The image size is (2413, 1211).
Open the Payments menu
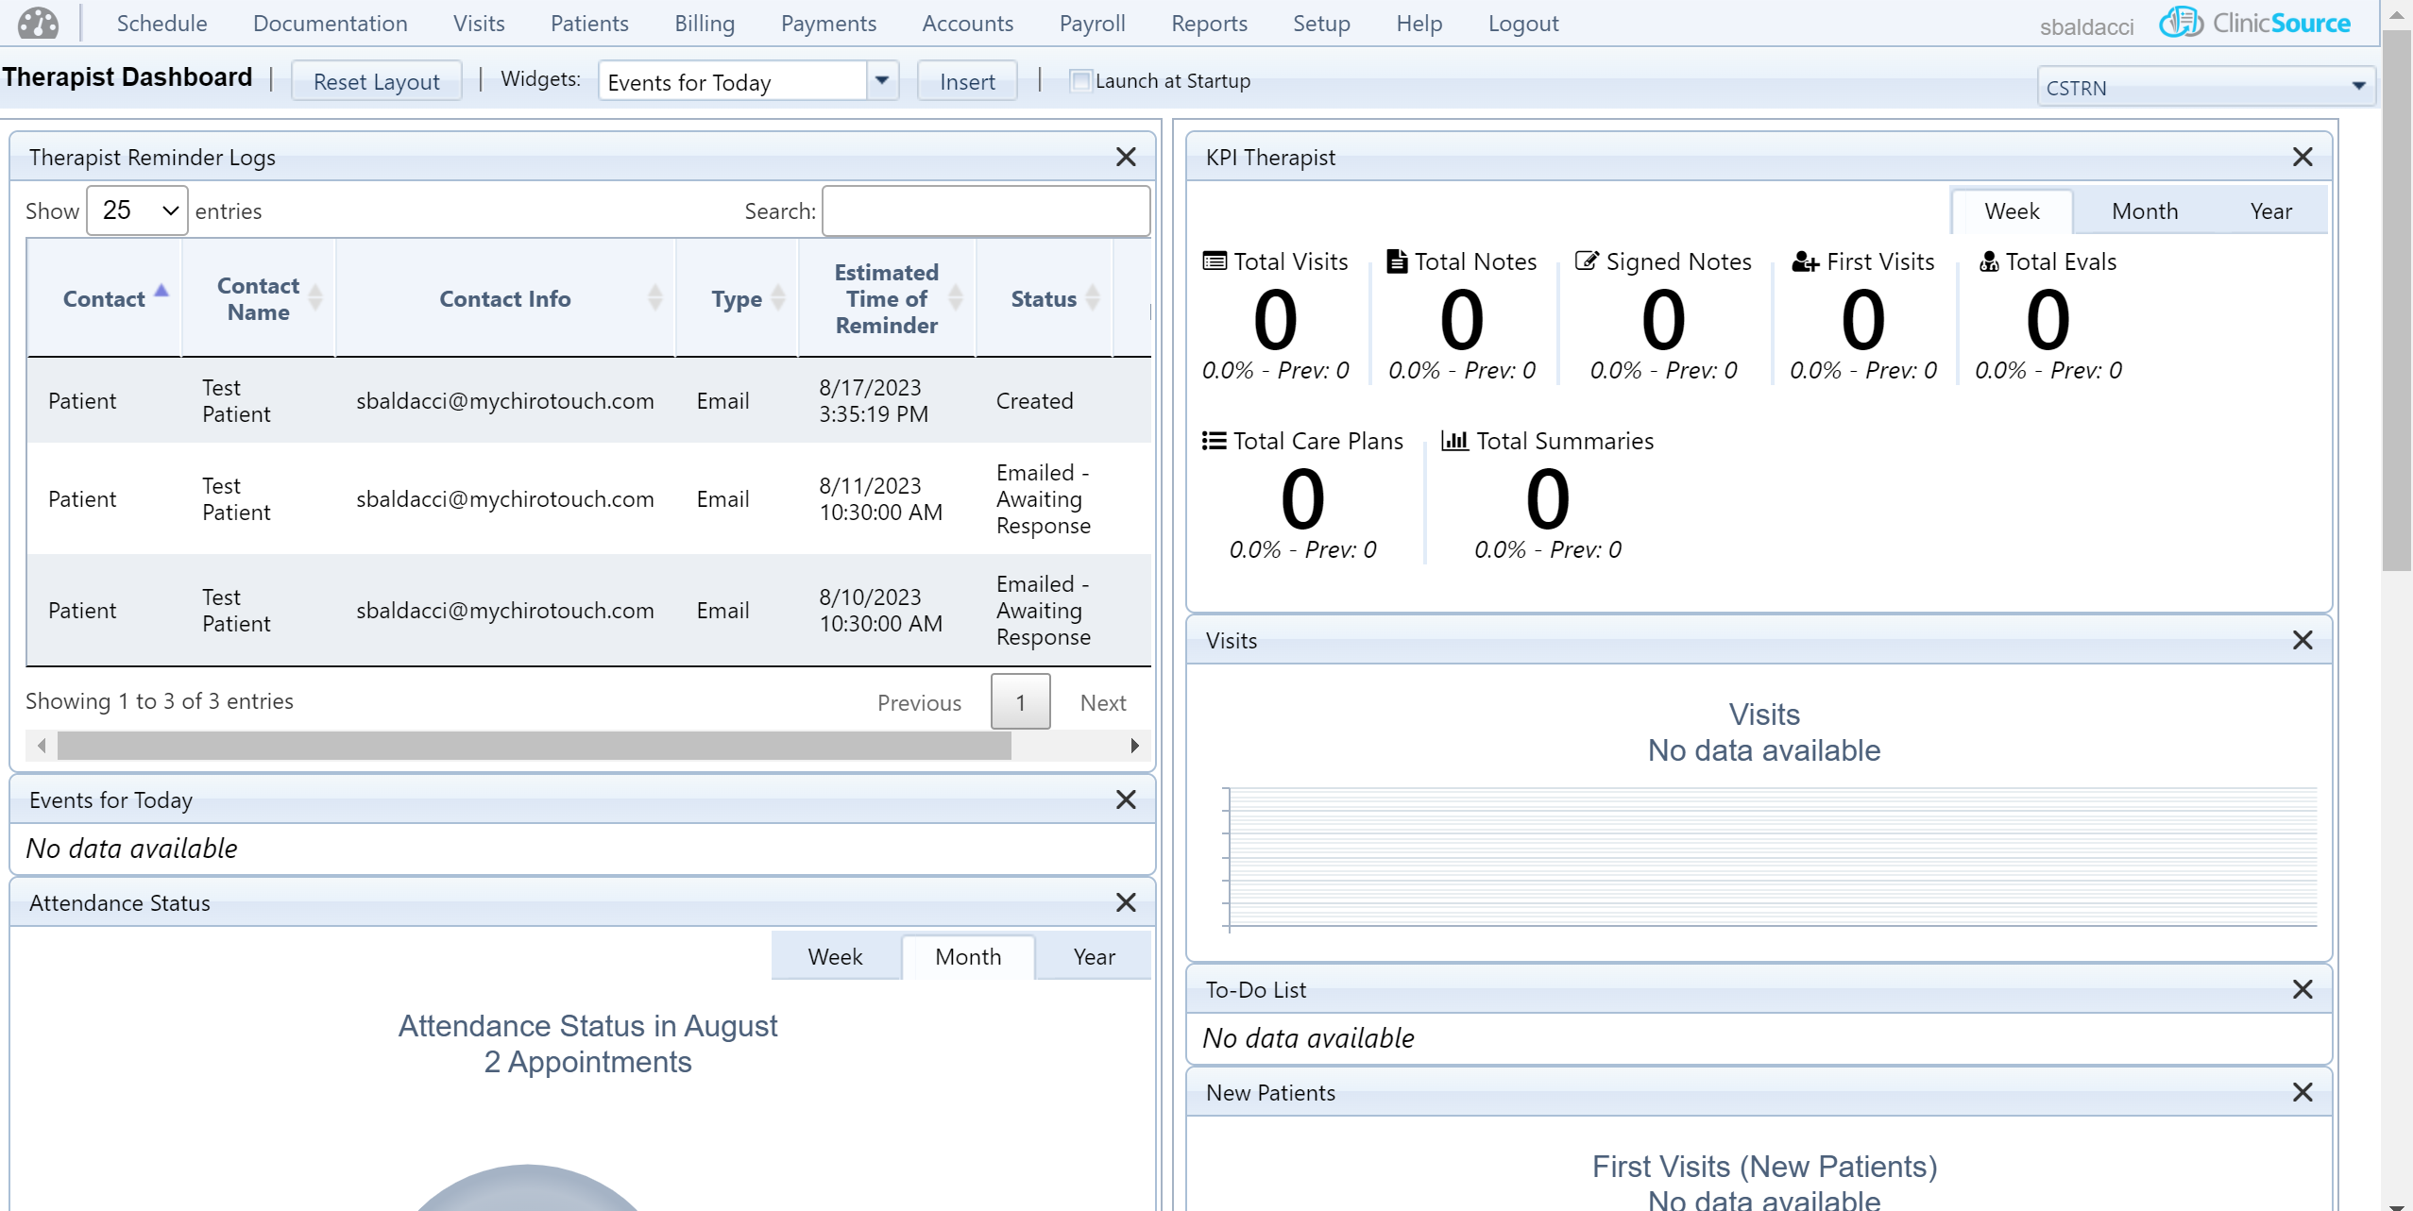[828, 23]
